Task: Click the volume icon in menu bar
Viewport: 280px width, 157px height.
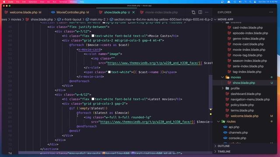Action: pyautogui.click(x=240, y=2)
